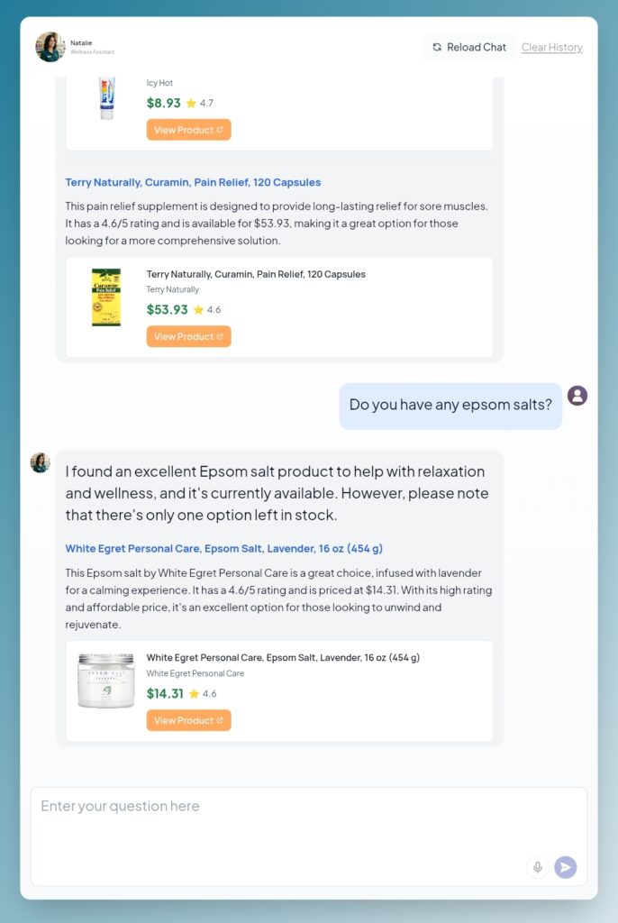The width and height of the screenshot is (618, 923).
Task: Open View Product for Curamin capsules
Action: (x=189, y=337)
